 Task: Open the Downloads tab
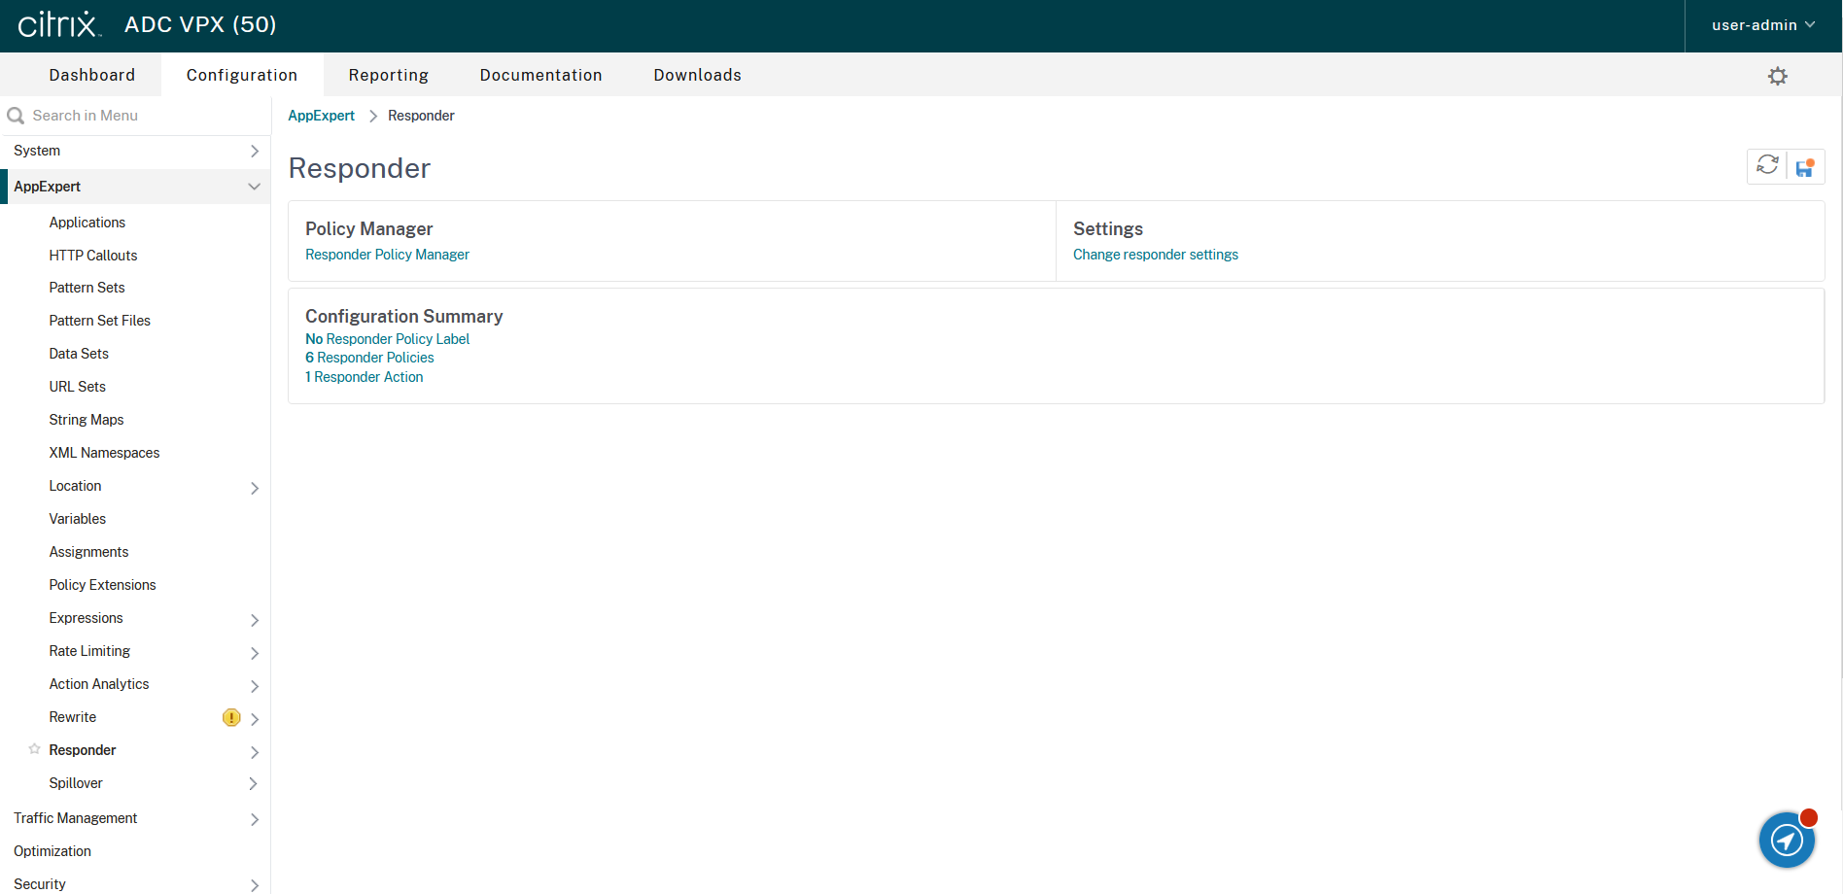tap(698, 75)
